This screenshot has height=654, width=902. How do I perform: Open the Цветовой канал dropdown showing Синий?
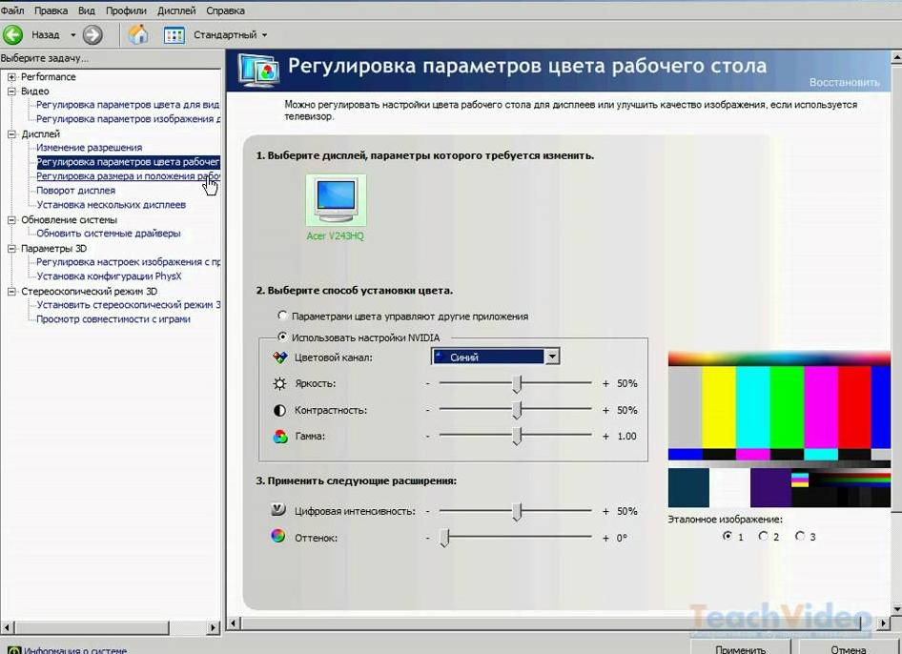[551, 356]
